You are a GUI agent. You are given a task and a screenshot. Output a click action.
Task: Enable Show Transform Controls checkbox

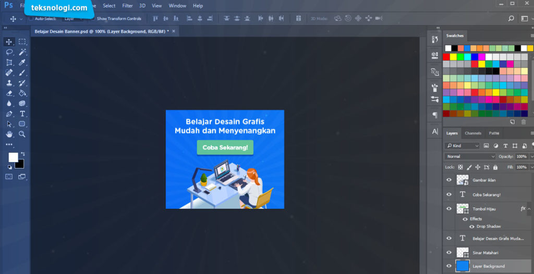(93, 18)
